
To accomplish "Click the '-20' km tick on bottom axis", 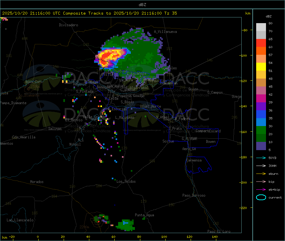I will pyautogui.click(x=12, y=237).
